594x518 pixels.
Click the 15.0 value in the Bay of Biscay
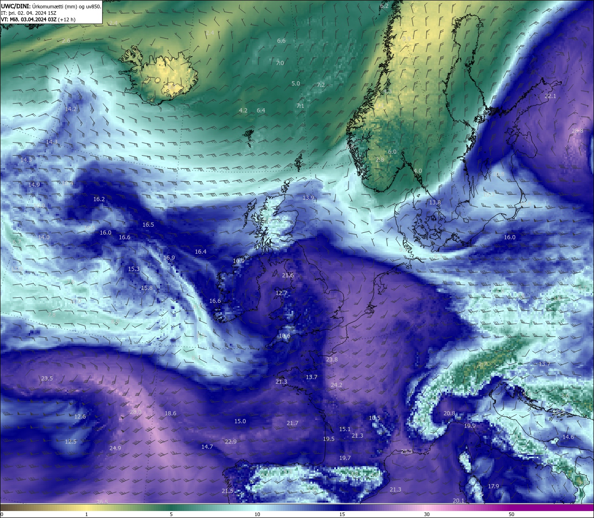(x=240, y=421)
